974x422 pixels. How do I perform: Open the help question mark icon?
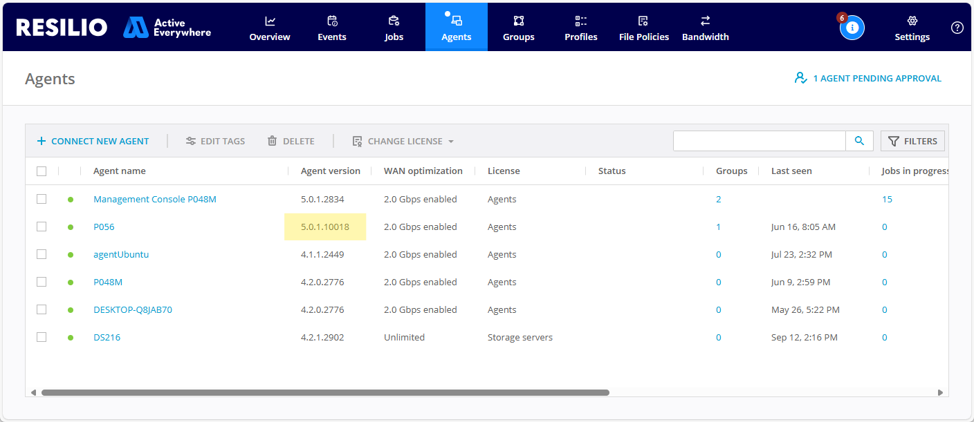(x=957, y=28)
